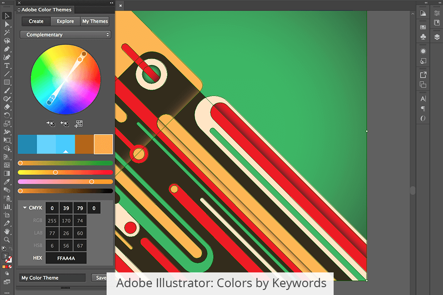Select the Eraser tool
The width and height of the screenshot is (443, 295).
(x=7, y=107)
